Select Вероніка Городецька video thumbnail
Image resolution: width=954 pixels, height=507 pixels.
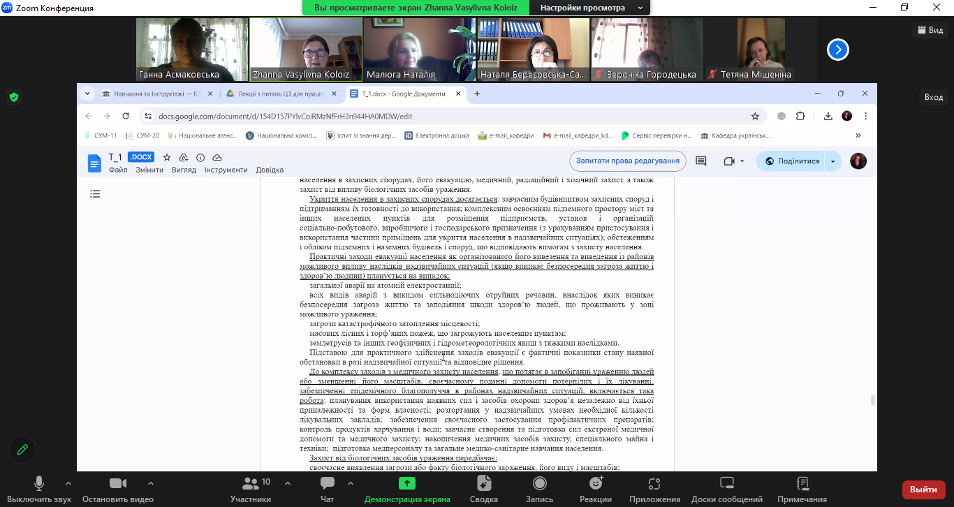647,50
